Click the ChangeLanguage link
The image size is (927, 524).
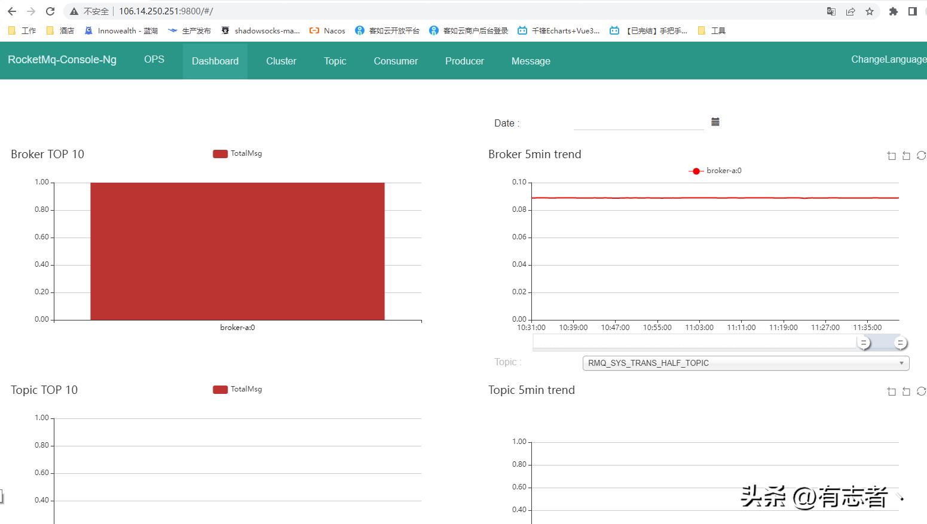tap(888, 59)
